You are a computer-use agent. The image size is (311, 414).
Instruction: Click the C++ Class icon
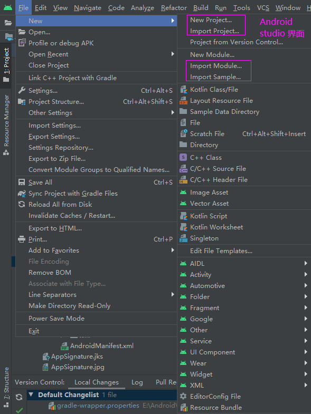click(183, 157)
